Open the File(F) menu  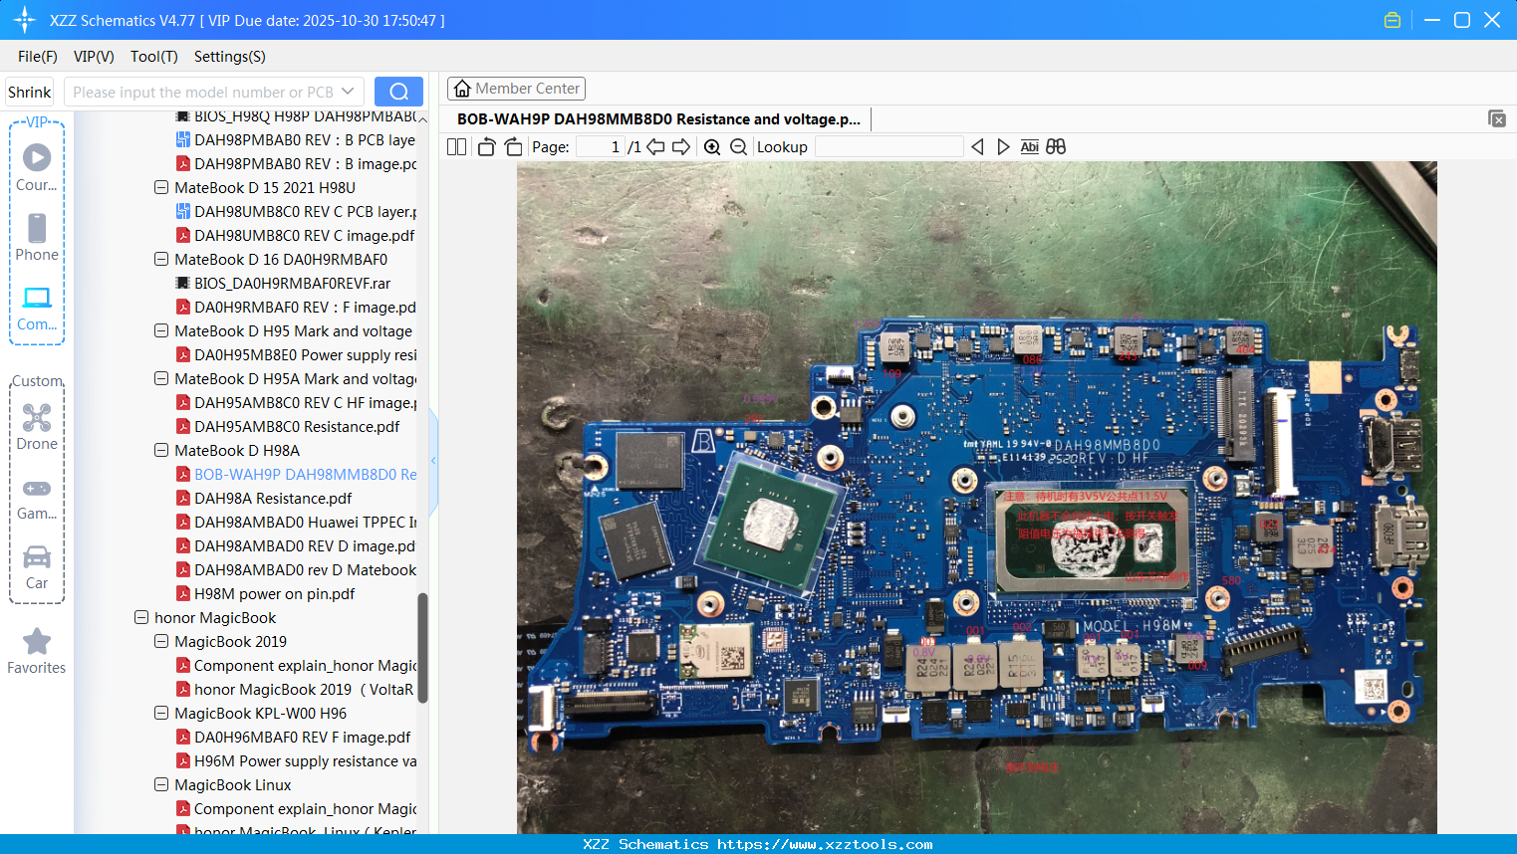click(38, 57)
